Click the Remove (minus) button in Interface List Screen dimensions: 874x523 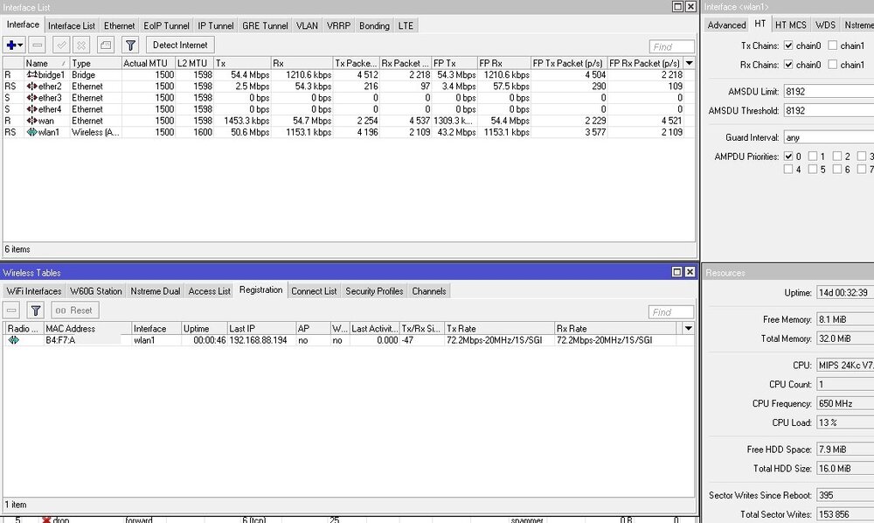point(38,45)
